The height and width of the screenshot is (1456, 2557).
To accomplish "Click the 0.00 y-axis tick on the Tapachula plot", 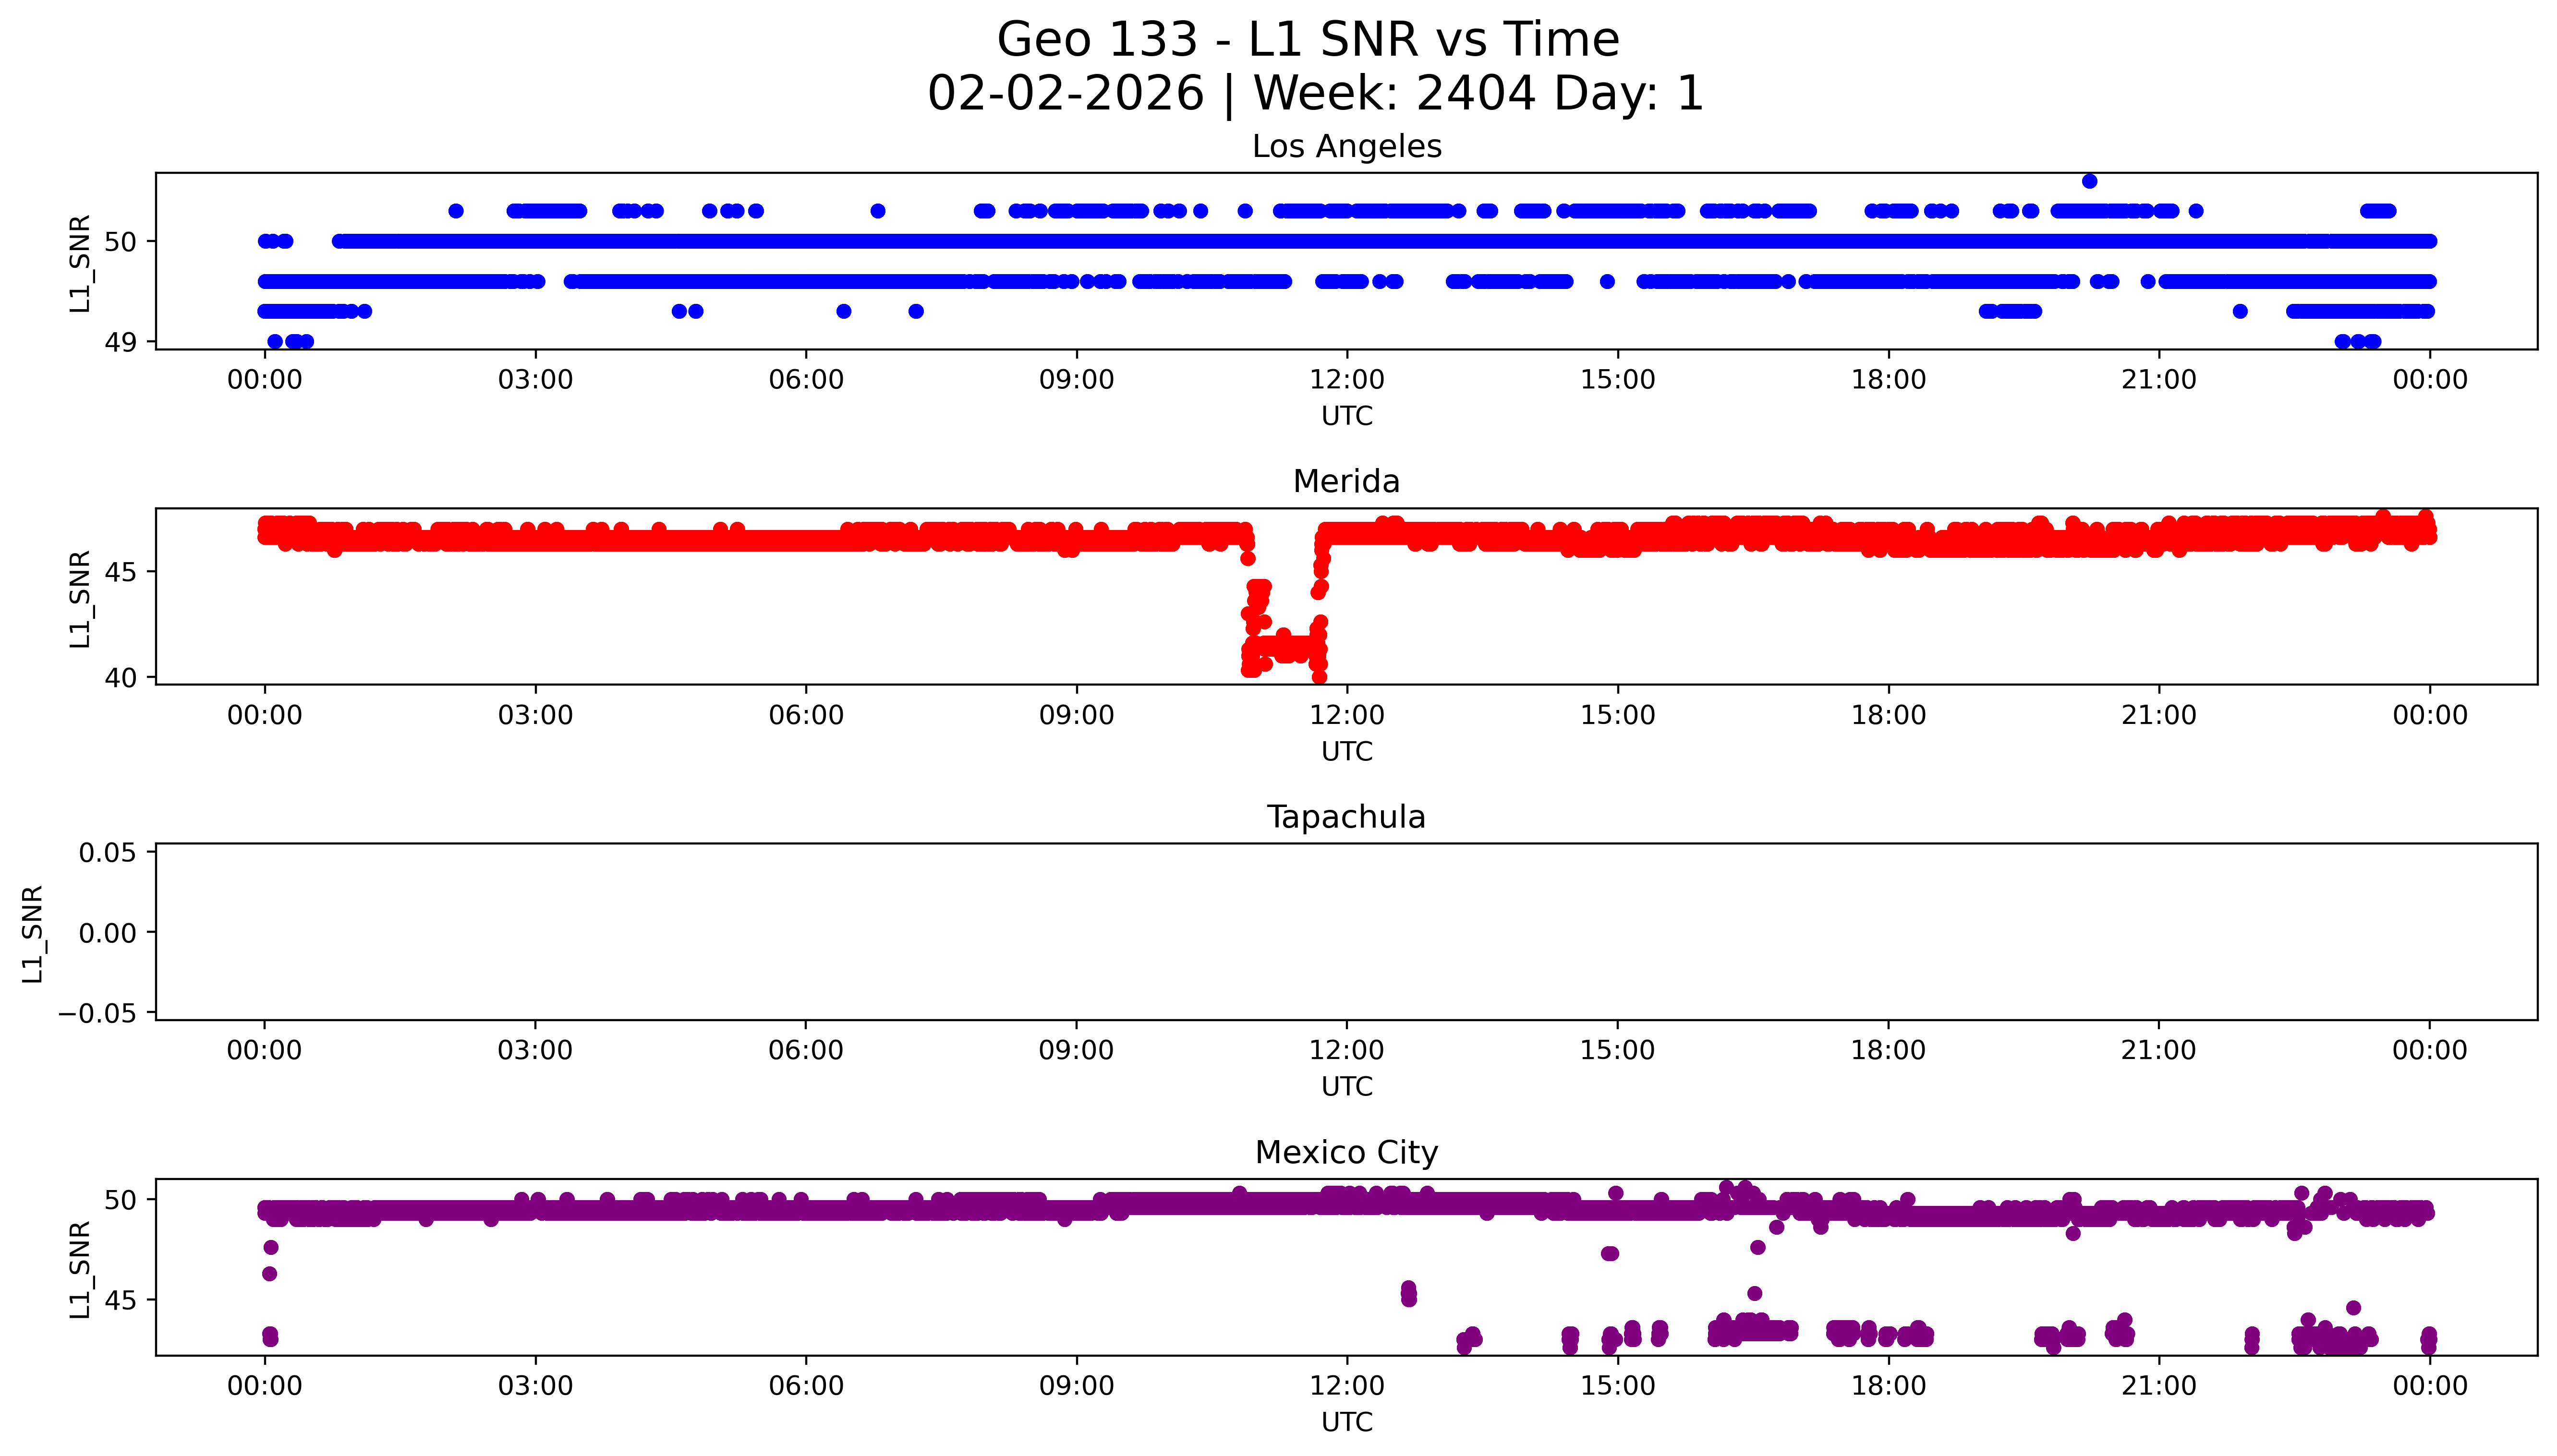I will point(108,933).
